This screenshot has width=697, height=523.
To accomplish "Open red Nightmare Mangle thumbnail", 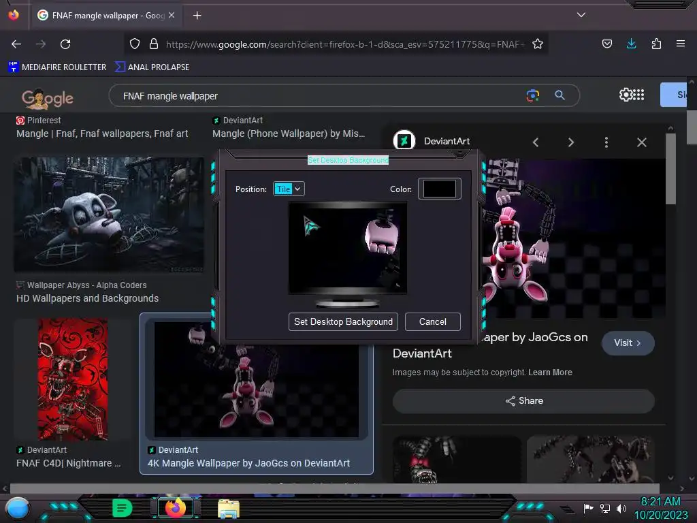I will 73,379.
